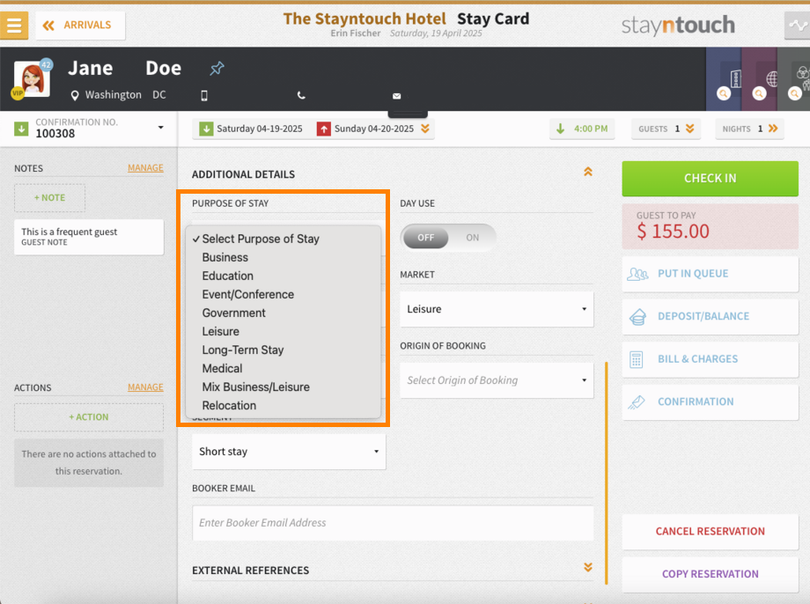Select Mix Business/Leisure option
The width and height of the screenshot is (810, 604).
283,387
